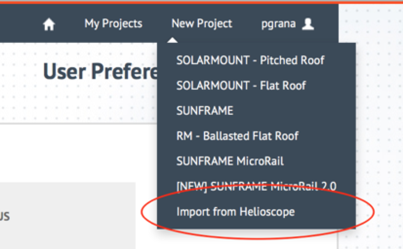Open the My Projects page
Image resolution: width=403 pixels, height=249 pixels.
pyautogui.click(x=113, y=23)
